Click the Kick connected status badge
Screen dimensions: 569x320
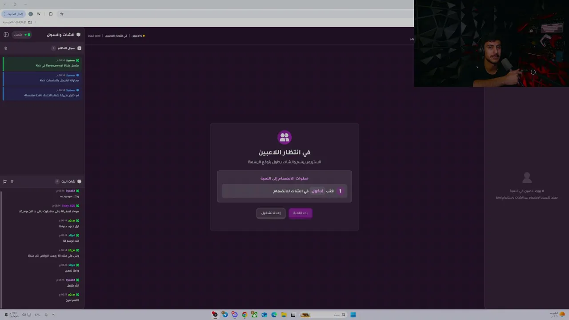point(22,35)
